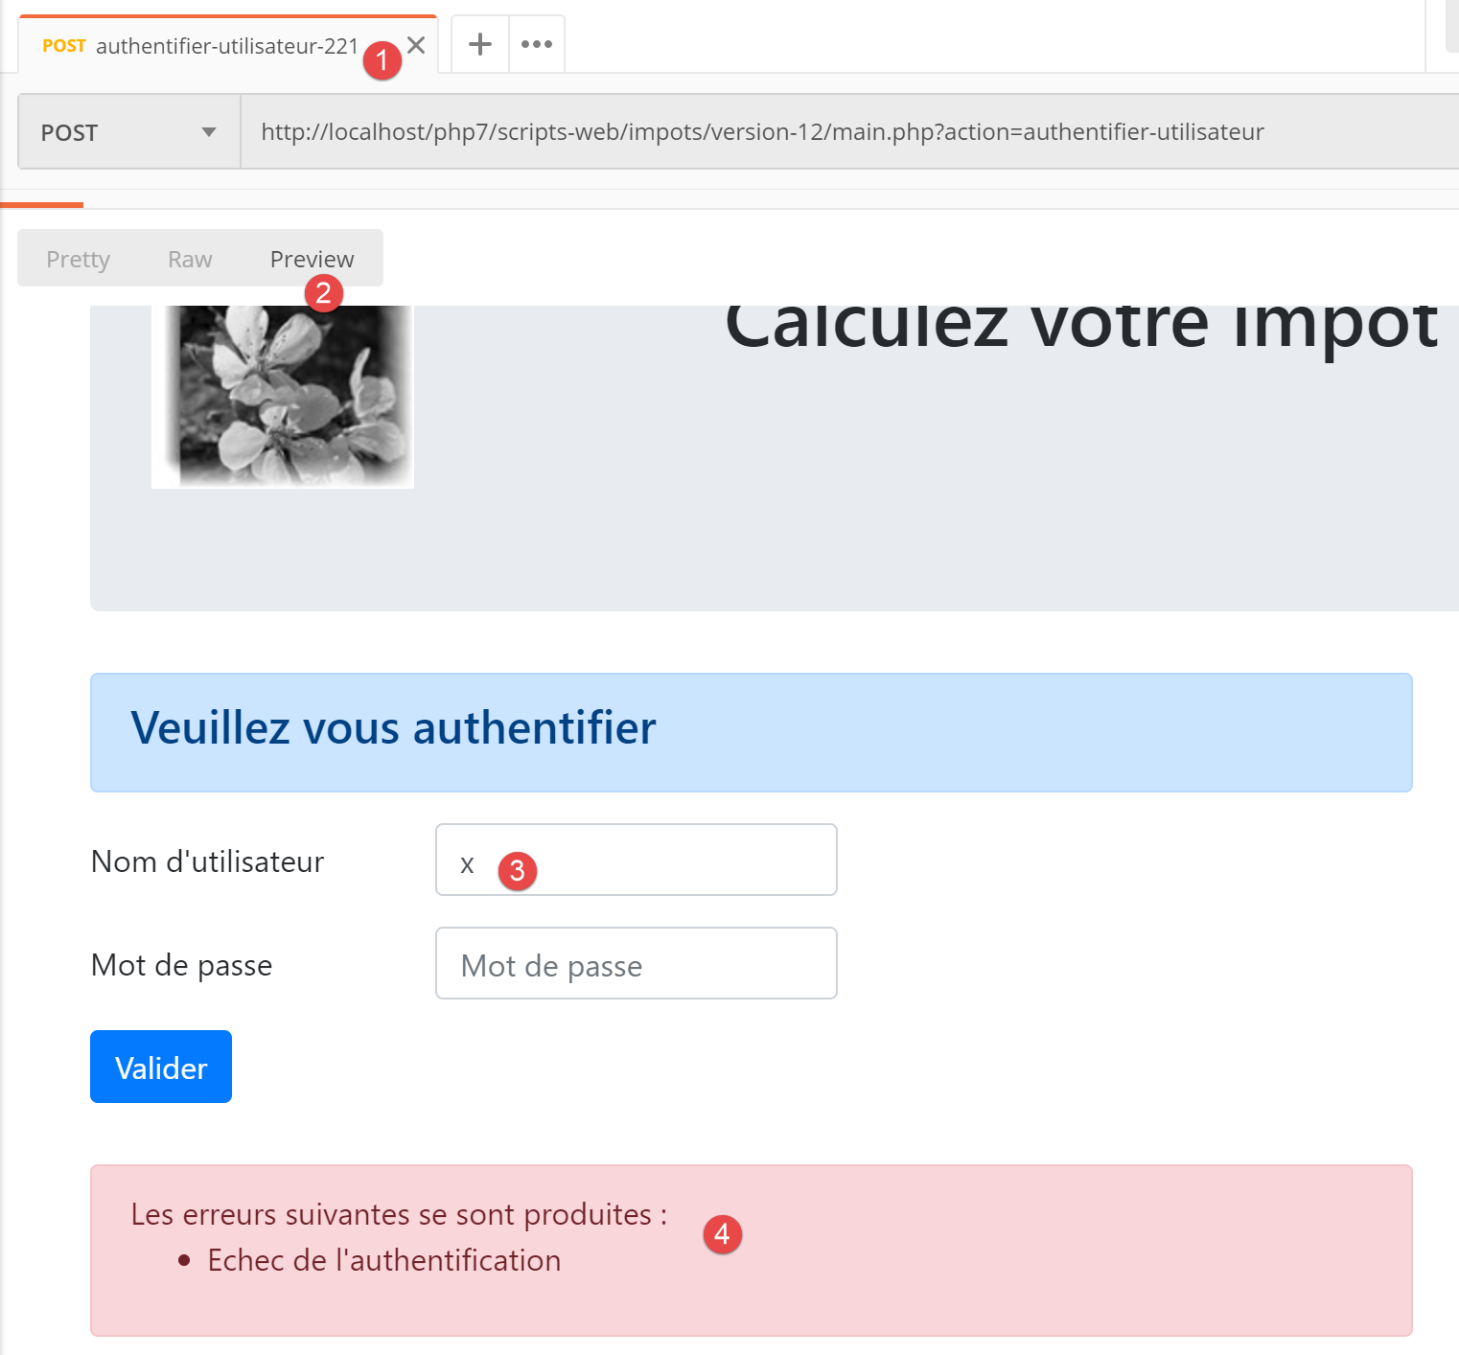Click the 'Echec de l'authentification' error item
The image size is (1459, 1355).
pyautogui.click(x=383, y=1260)
